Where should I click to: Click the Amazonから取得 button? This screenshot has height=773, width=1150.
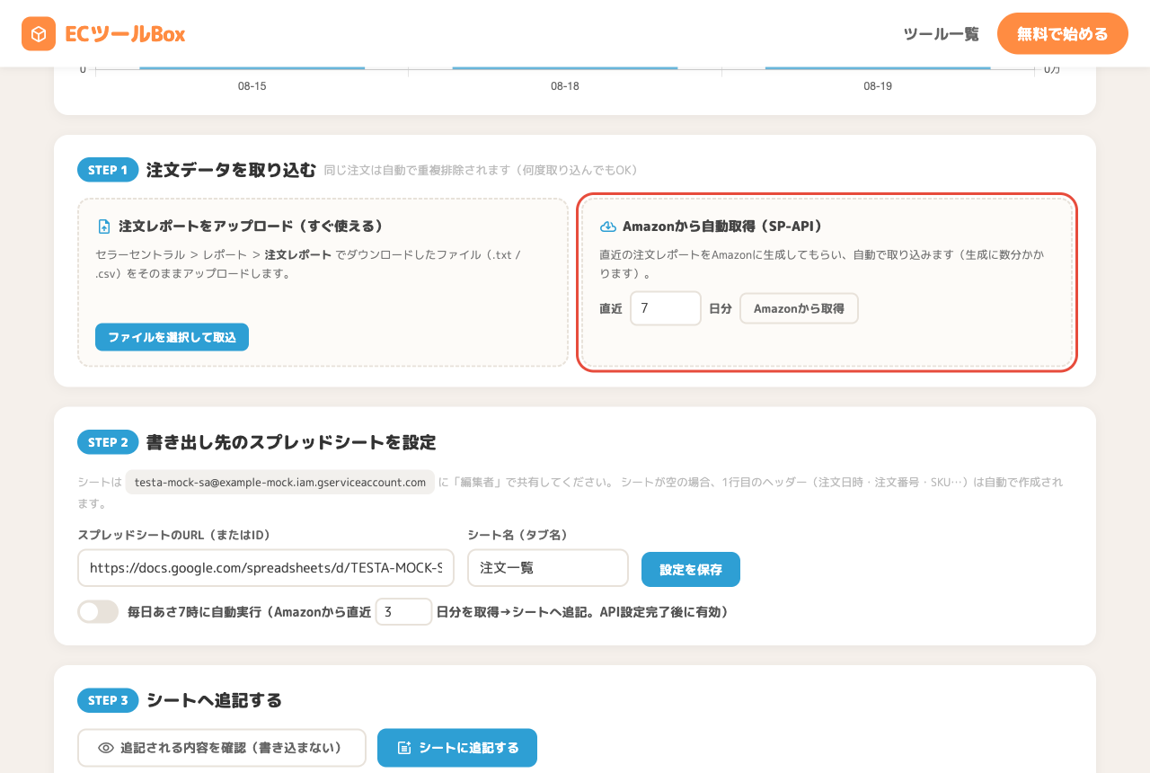click(x=799, y=308)
